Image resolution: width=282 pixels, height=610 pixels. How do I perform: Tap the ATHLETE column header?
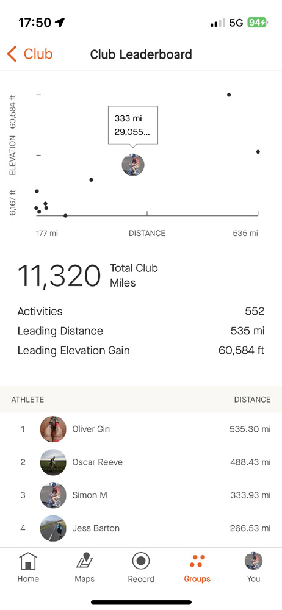pos(27,400)
